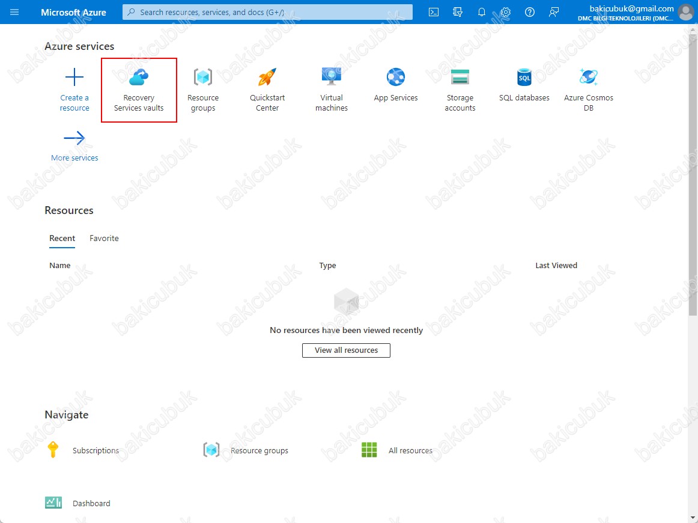Open Storage accounts
698x523 pixels.
coord(460,90)
